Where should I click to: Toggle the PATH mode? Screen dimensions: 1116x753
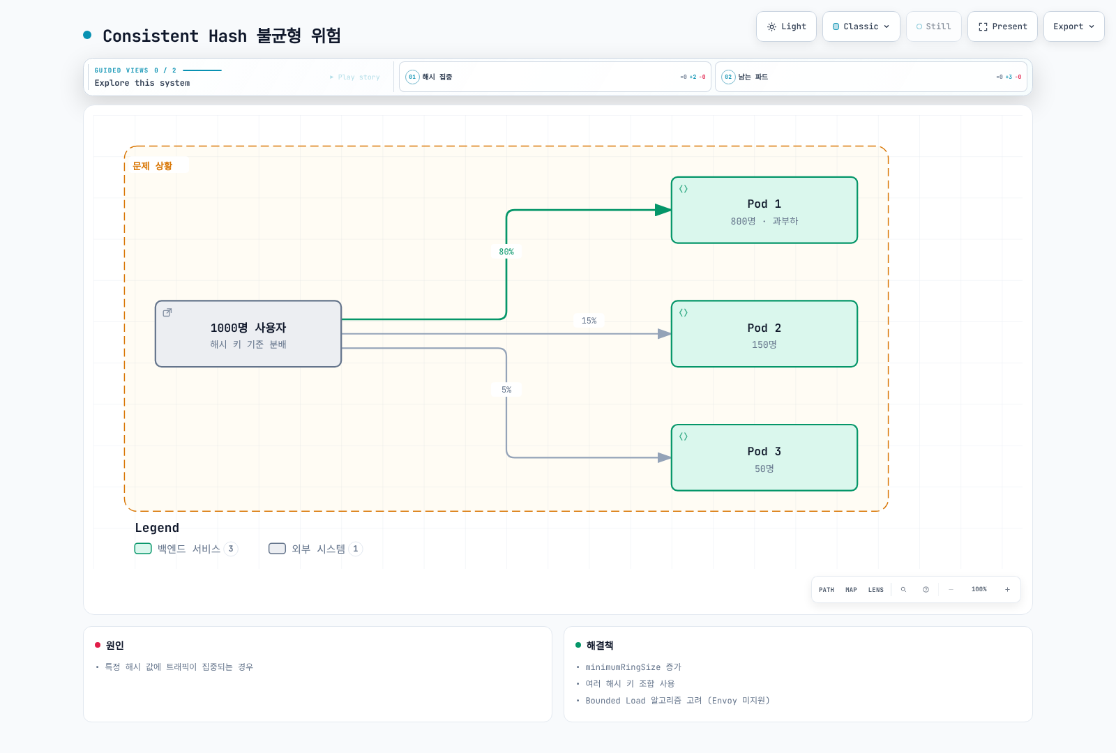(x=827, y=590)
